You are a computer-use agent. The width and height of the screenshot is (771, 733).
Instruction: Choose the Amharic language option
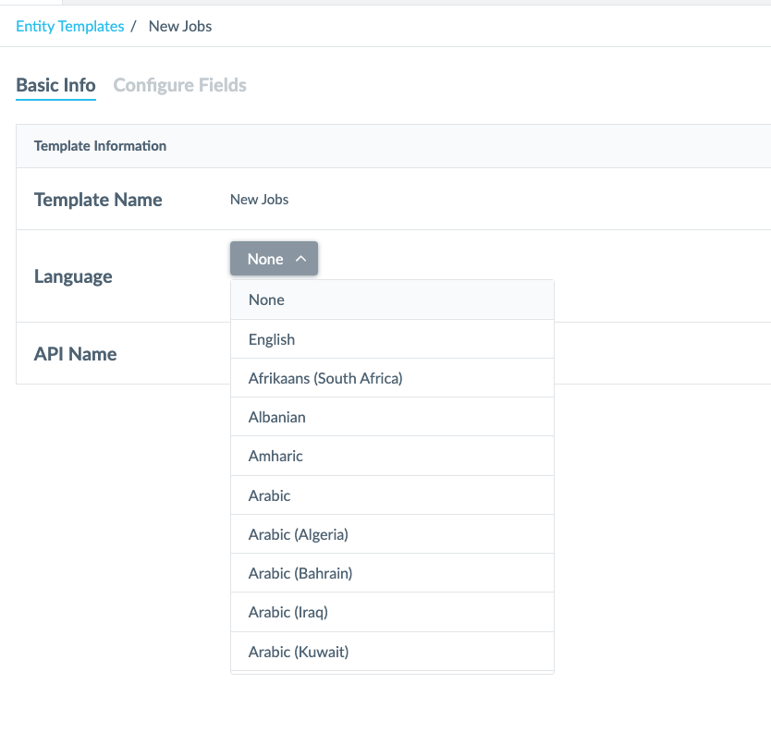point(392,457)
